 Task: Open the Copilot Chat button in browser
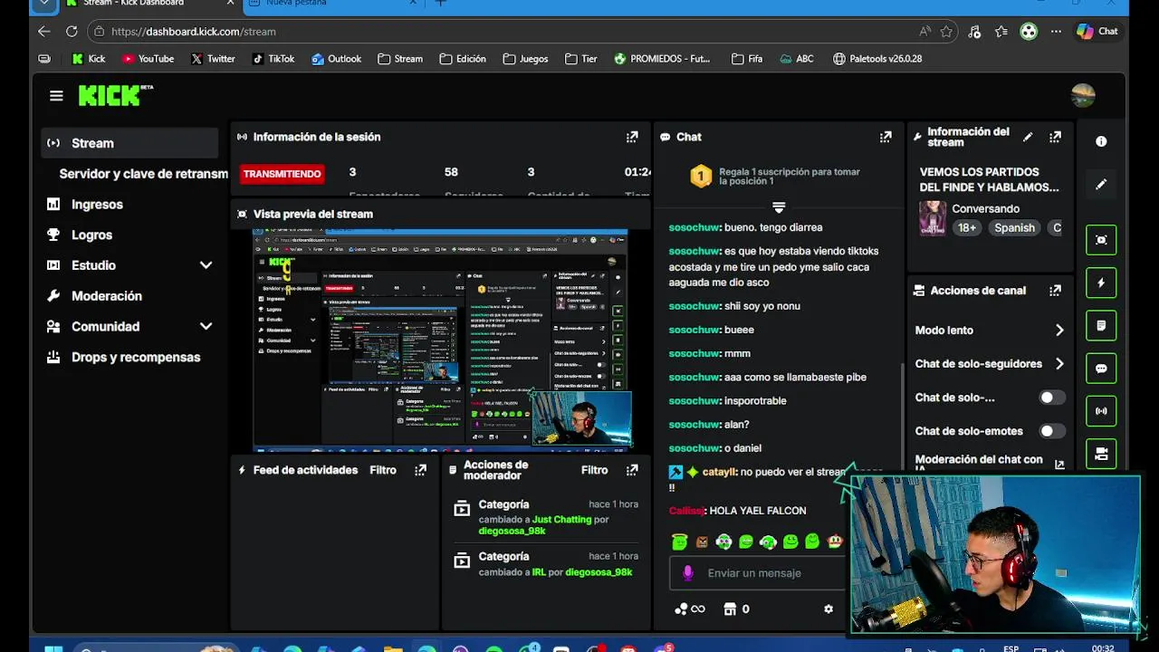(1097, 31)
